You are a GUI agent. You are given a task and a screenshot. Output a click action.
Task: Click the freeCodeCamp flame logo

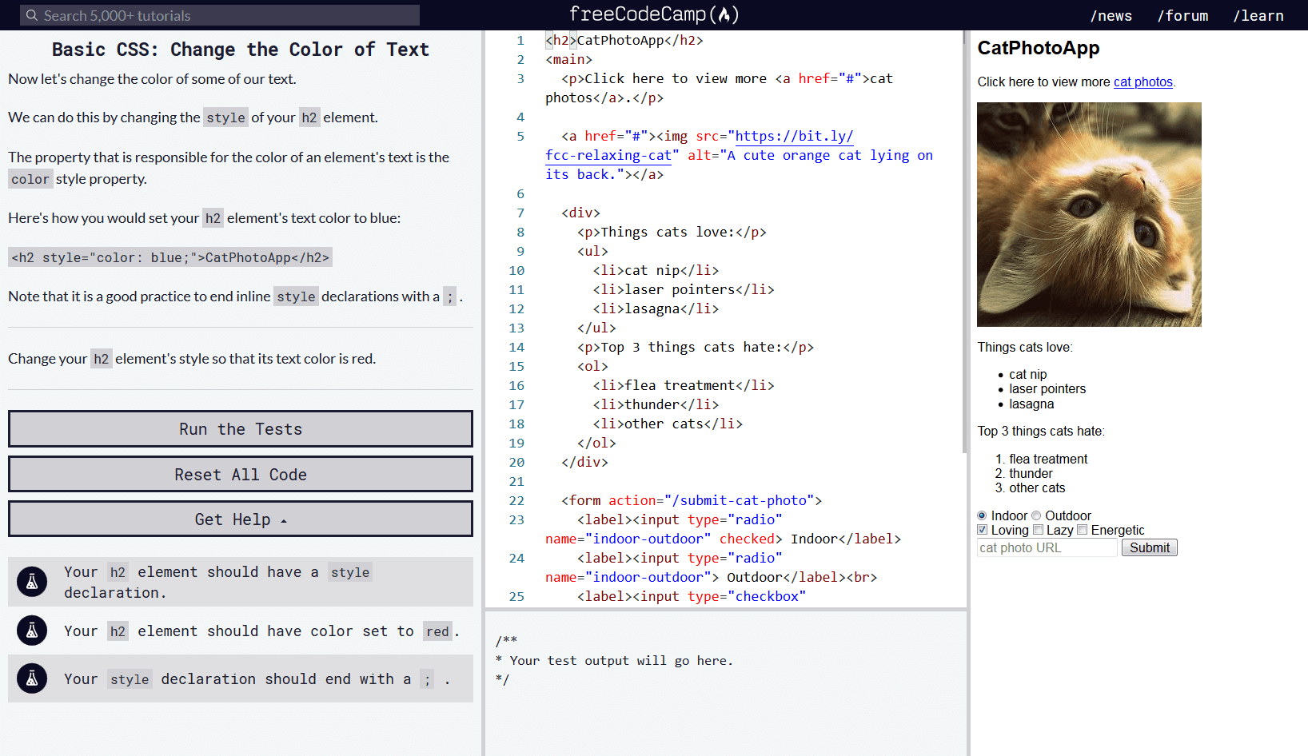click(x=726, y=14)
